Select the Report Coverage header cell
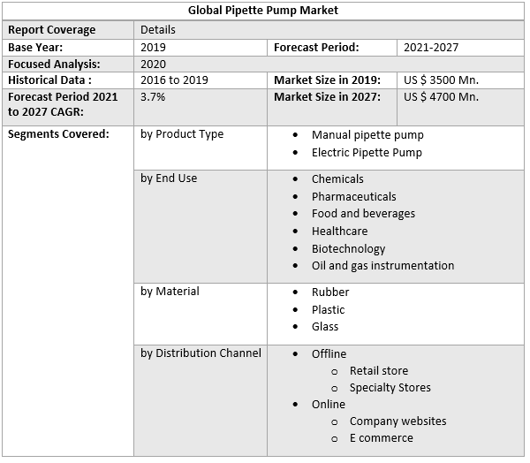The image size is (530, 463). 51,30
